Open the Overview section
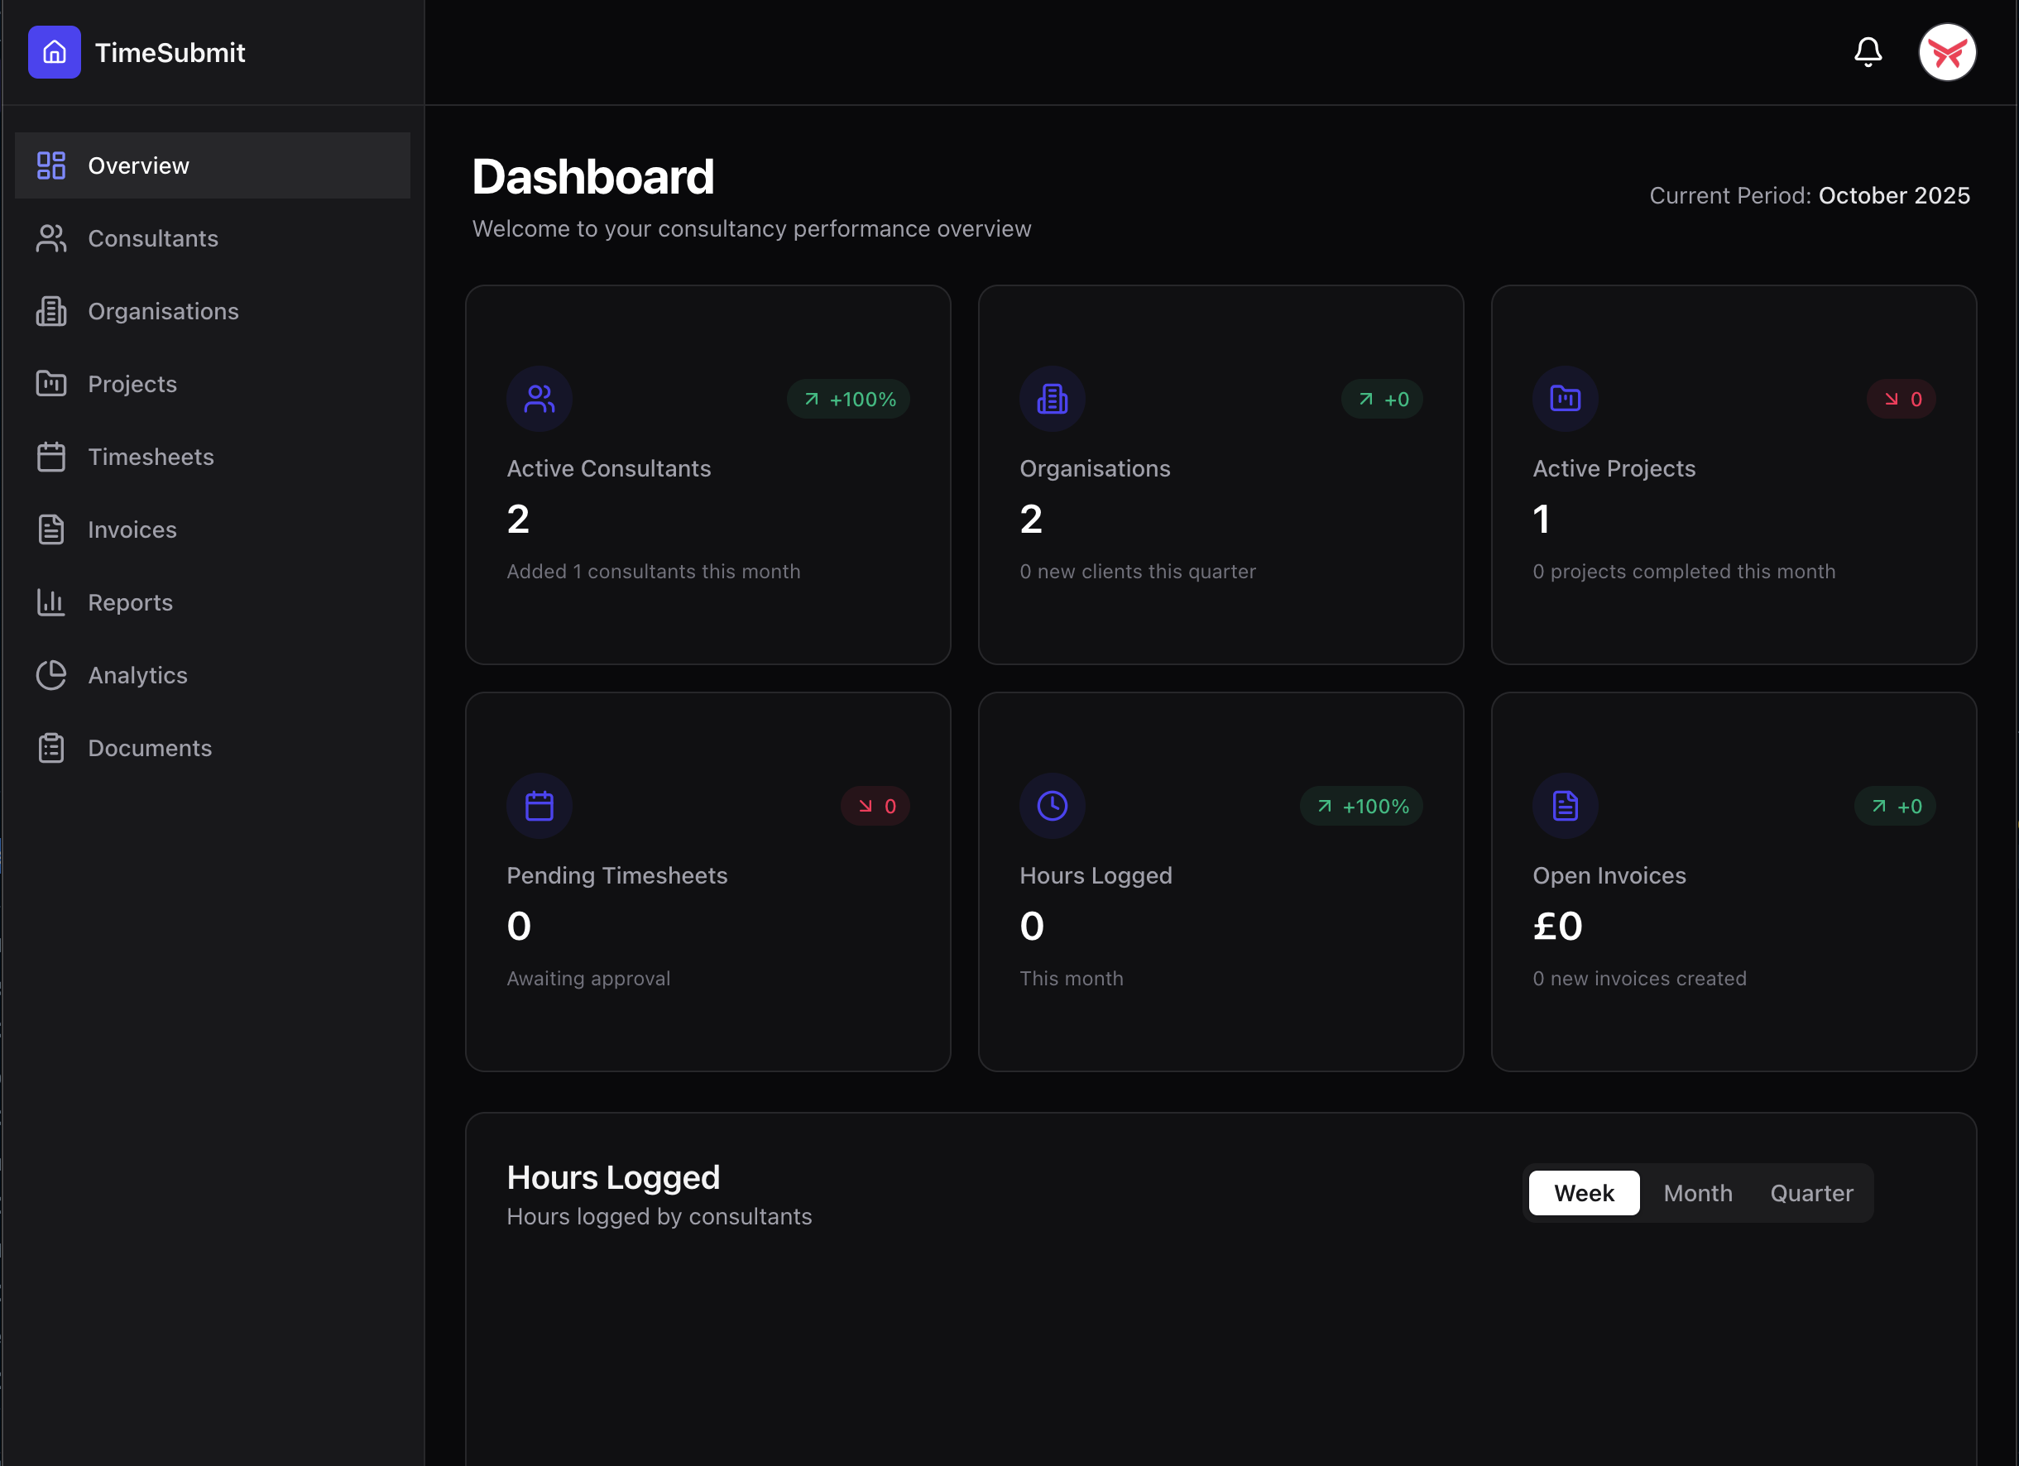Screen dimensions: 2019x1466 (137, 165)
